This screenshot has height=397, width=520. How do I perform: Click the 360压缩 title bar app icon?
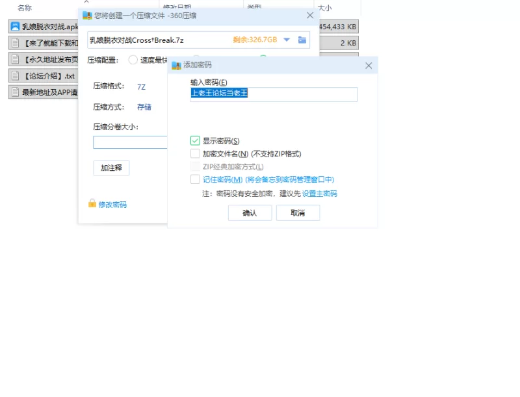pyautogui.click(x=87, y=16)
